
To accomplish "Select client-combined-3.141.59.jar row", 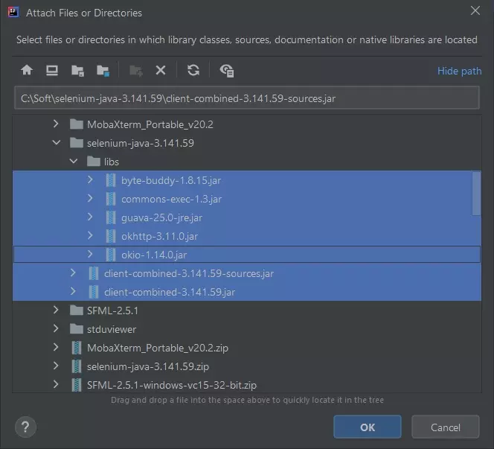I will pos(247,292).
